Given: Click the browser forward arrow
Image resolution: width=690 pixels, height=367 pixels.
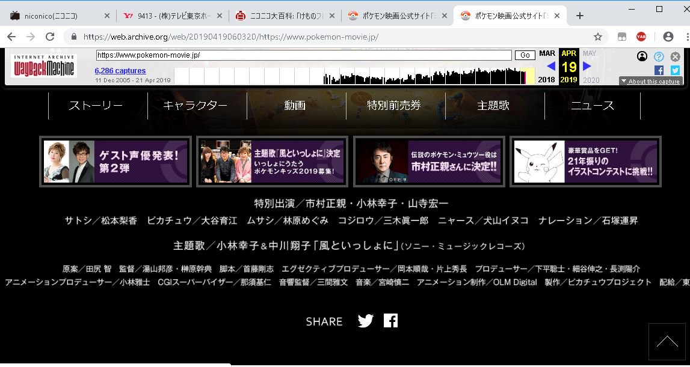Looking at the screenshot, I should click(31, 37).
